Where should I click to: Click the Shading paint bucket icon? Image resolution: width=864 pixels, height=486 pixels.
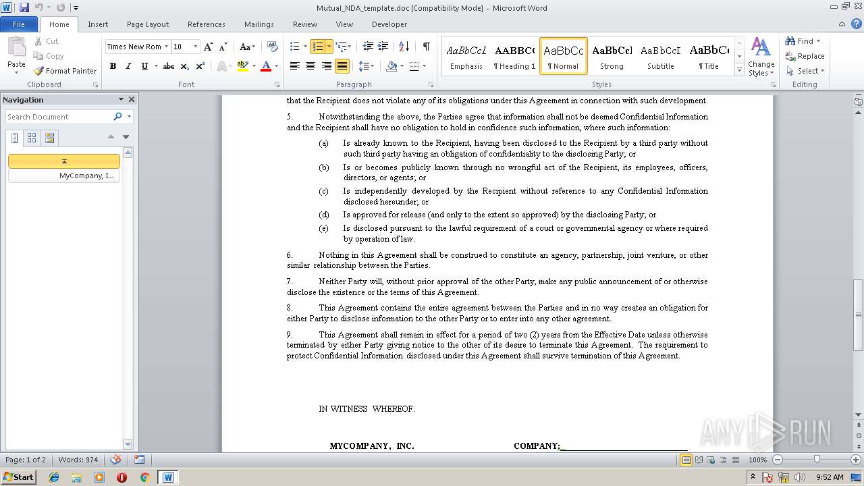391,66
